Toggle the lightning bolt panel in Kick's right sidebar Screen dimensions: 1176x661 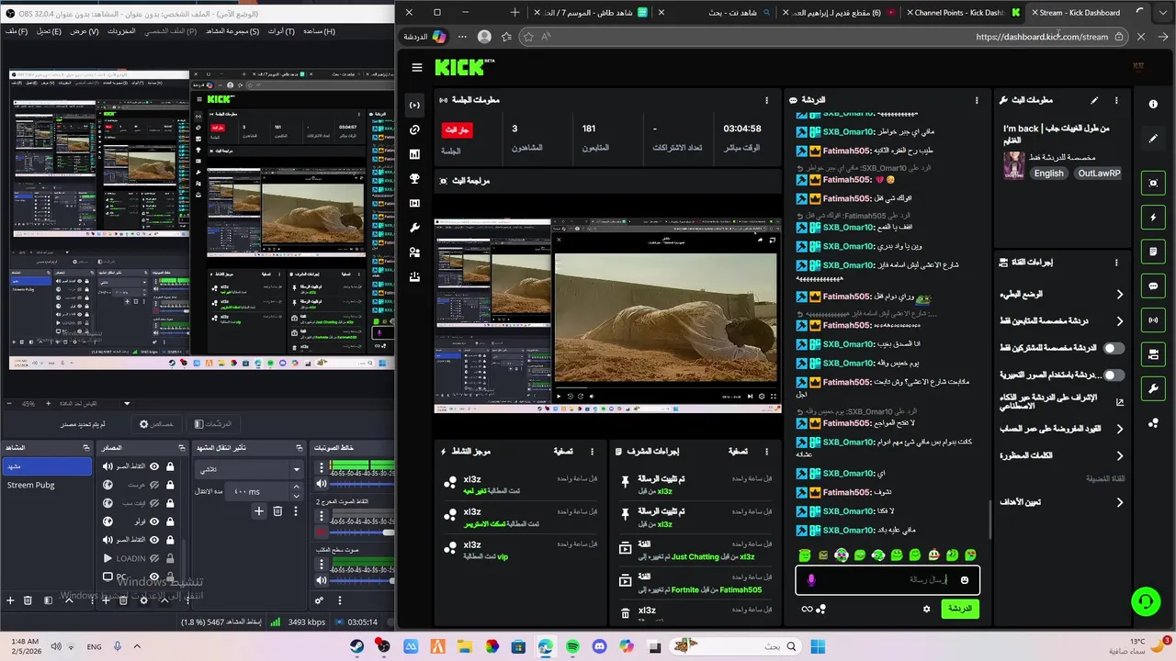[x=1153, y=218]
